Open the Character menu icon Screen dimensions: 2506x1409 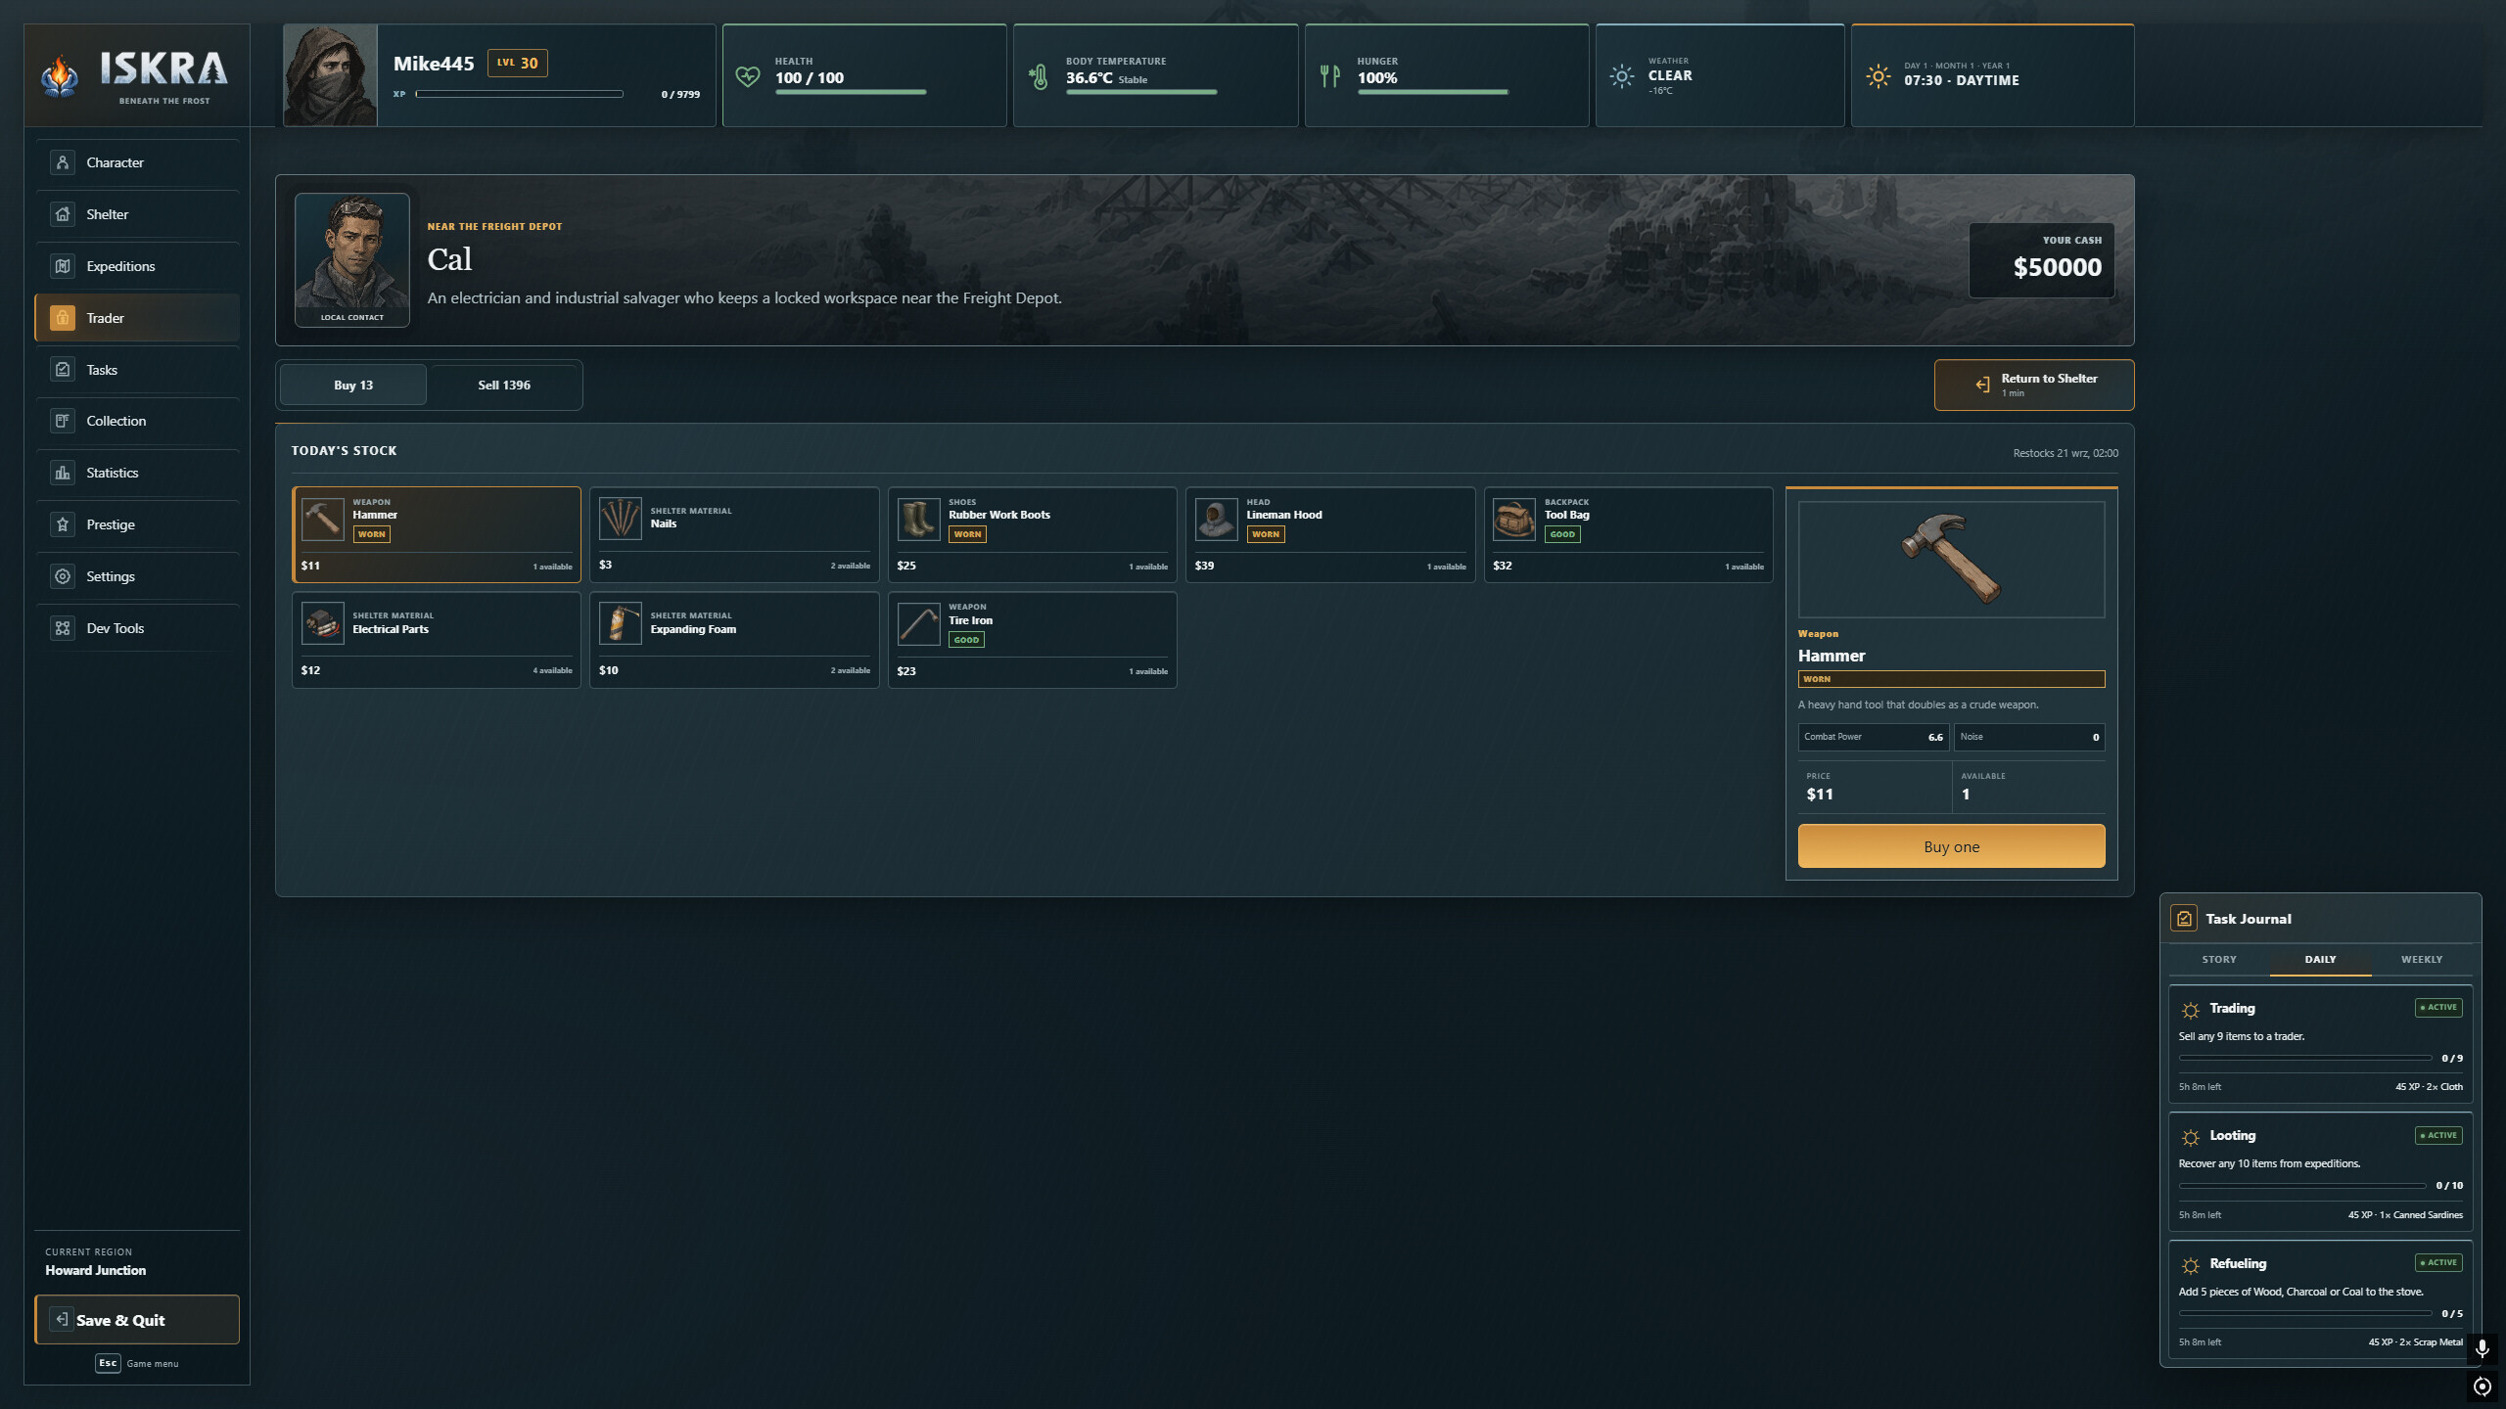(x=63, y=162)
